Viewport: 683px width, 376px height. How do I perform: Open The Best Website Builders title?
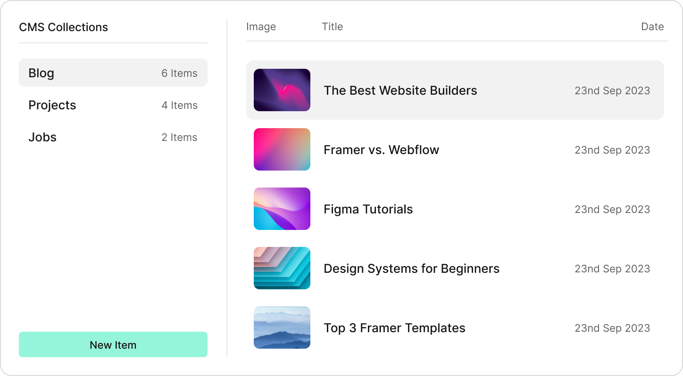tap(400, 90)
